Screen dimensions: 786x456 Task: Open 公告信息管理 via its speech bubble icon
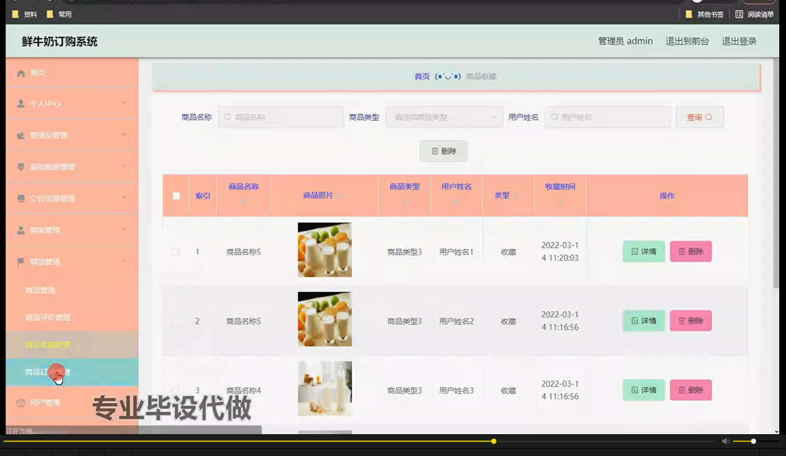[20, 198]
